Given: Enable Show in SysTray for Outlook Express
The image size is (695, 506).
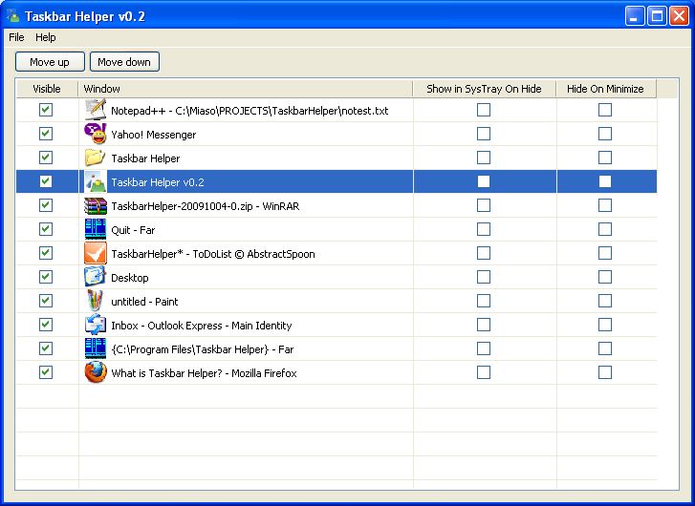Looking at the screenshot, I should [484, 325].
